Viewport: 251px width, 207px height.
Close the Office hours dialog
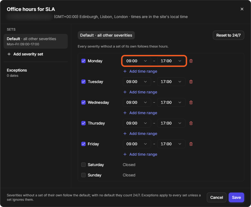(x=242, y=9)
